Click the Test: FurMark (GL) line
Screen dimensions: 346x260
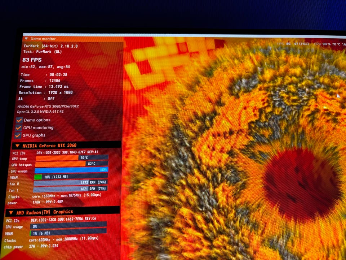click(x=43, y=52)
